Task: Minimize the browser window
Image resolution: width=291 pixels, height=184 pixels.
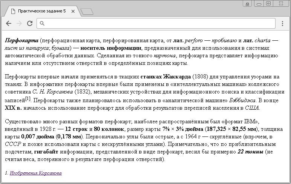Action: 259,3
